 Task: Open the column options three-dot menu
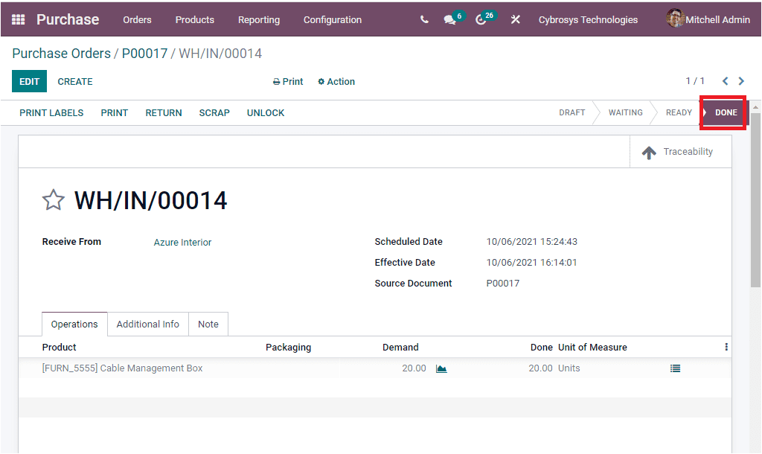pyautogui.click(x=726, y=347)
